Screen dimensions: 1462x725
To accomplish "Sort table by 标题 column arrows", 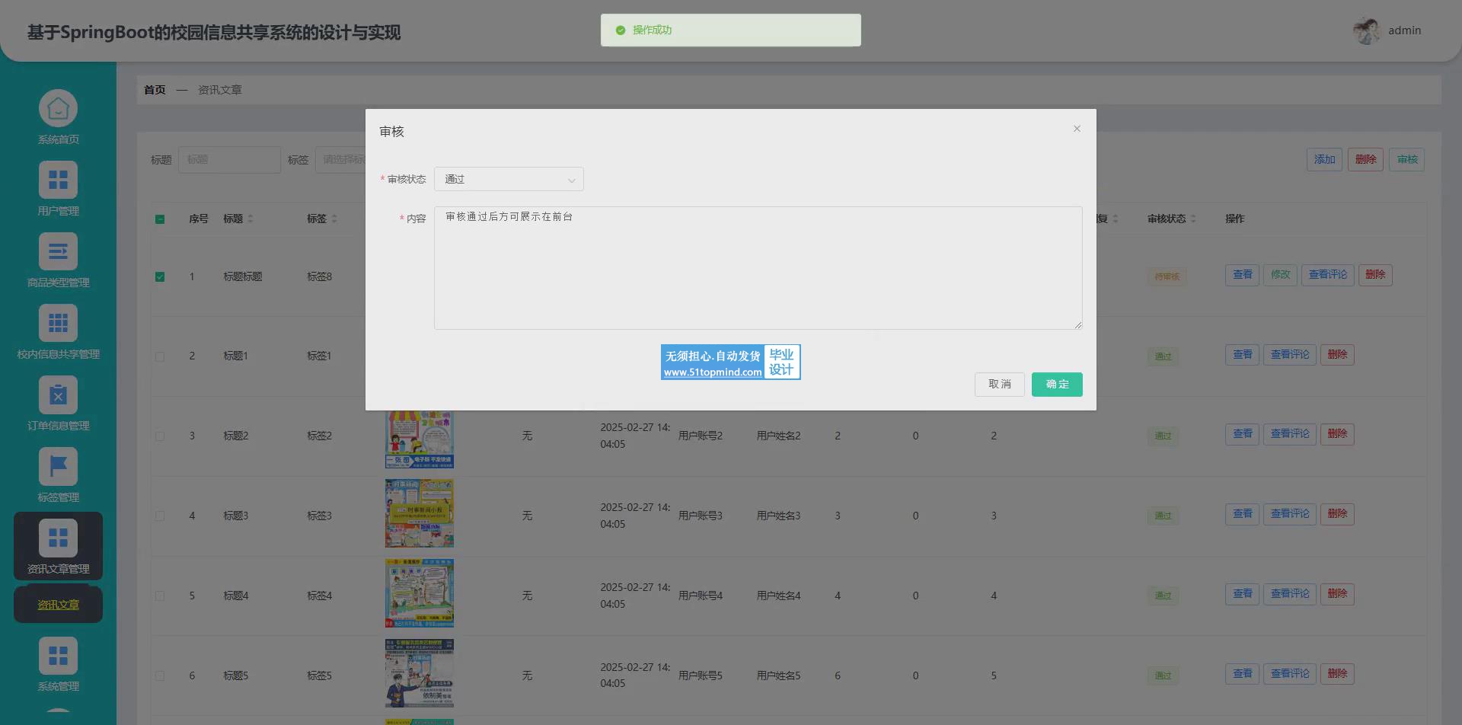I will [x=251, y=219].
